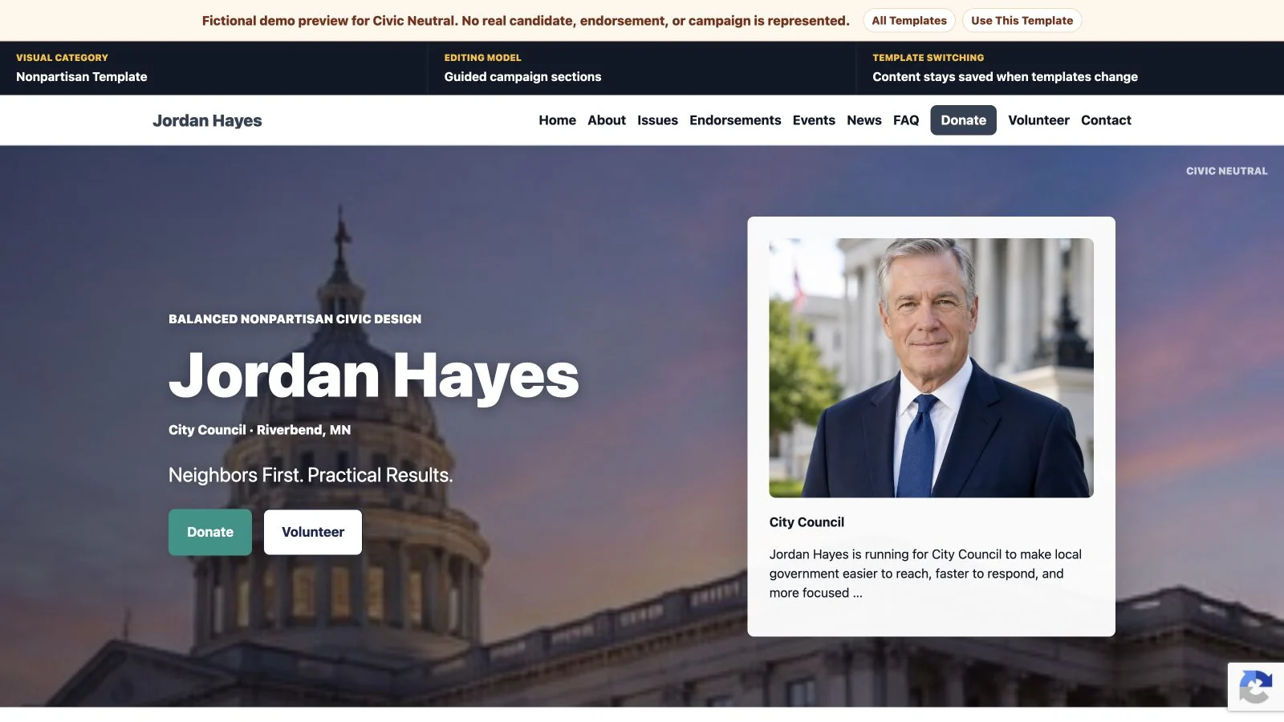Screen dimensions: 1284x722
Task: Click the candidate portrait photo
Action: click(x=931, y=368)
